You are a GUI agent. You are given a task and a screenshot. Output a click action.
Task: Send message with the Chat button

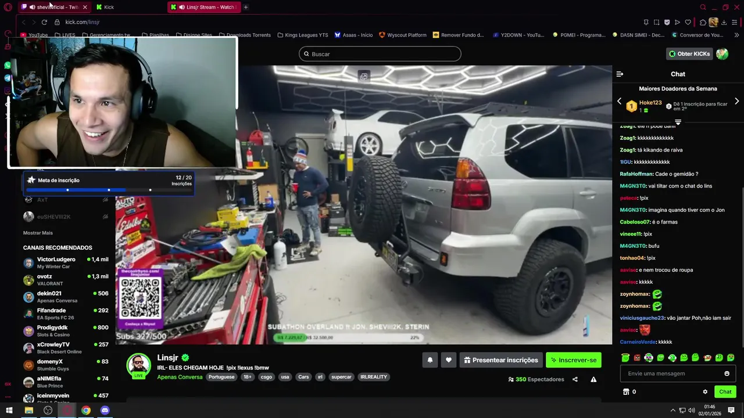[x=725, y=392]
